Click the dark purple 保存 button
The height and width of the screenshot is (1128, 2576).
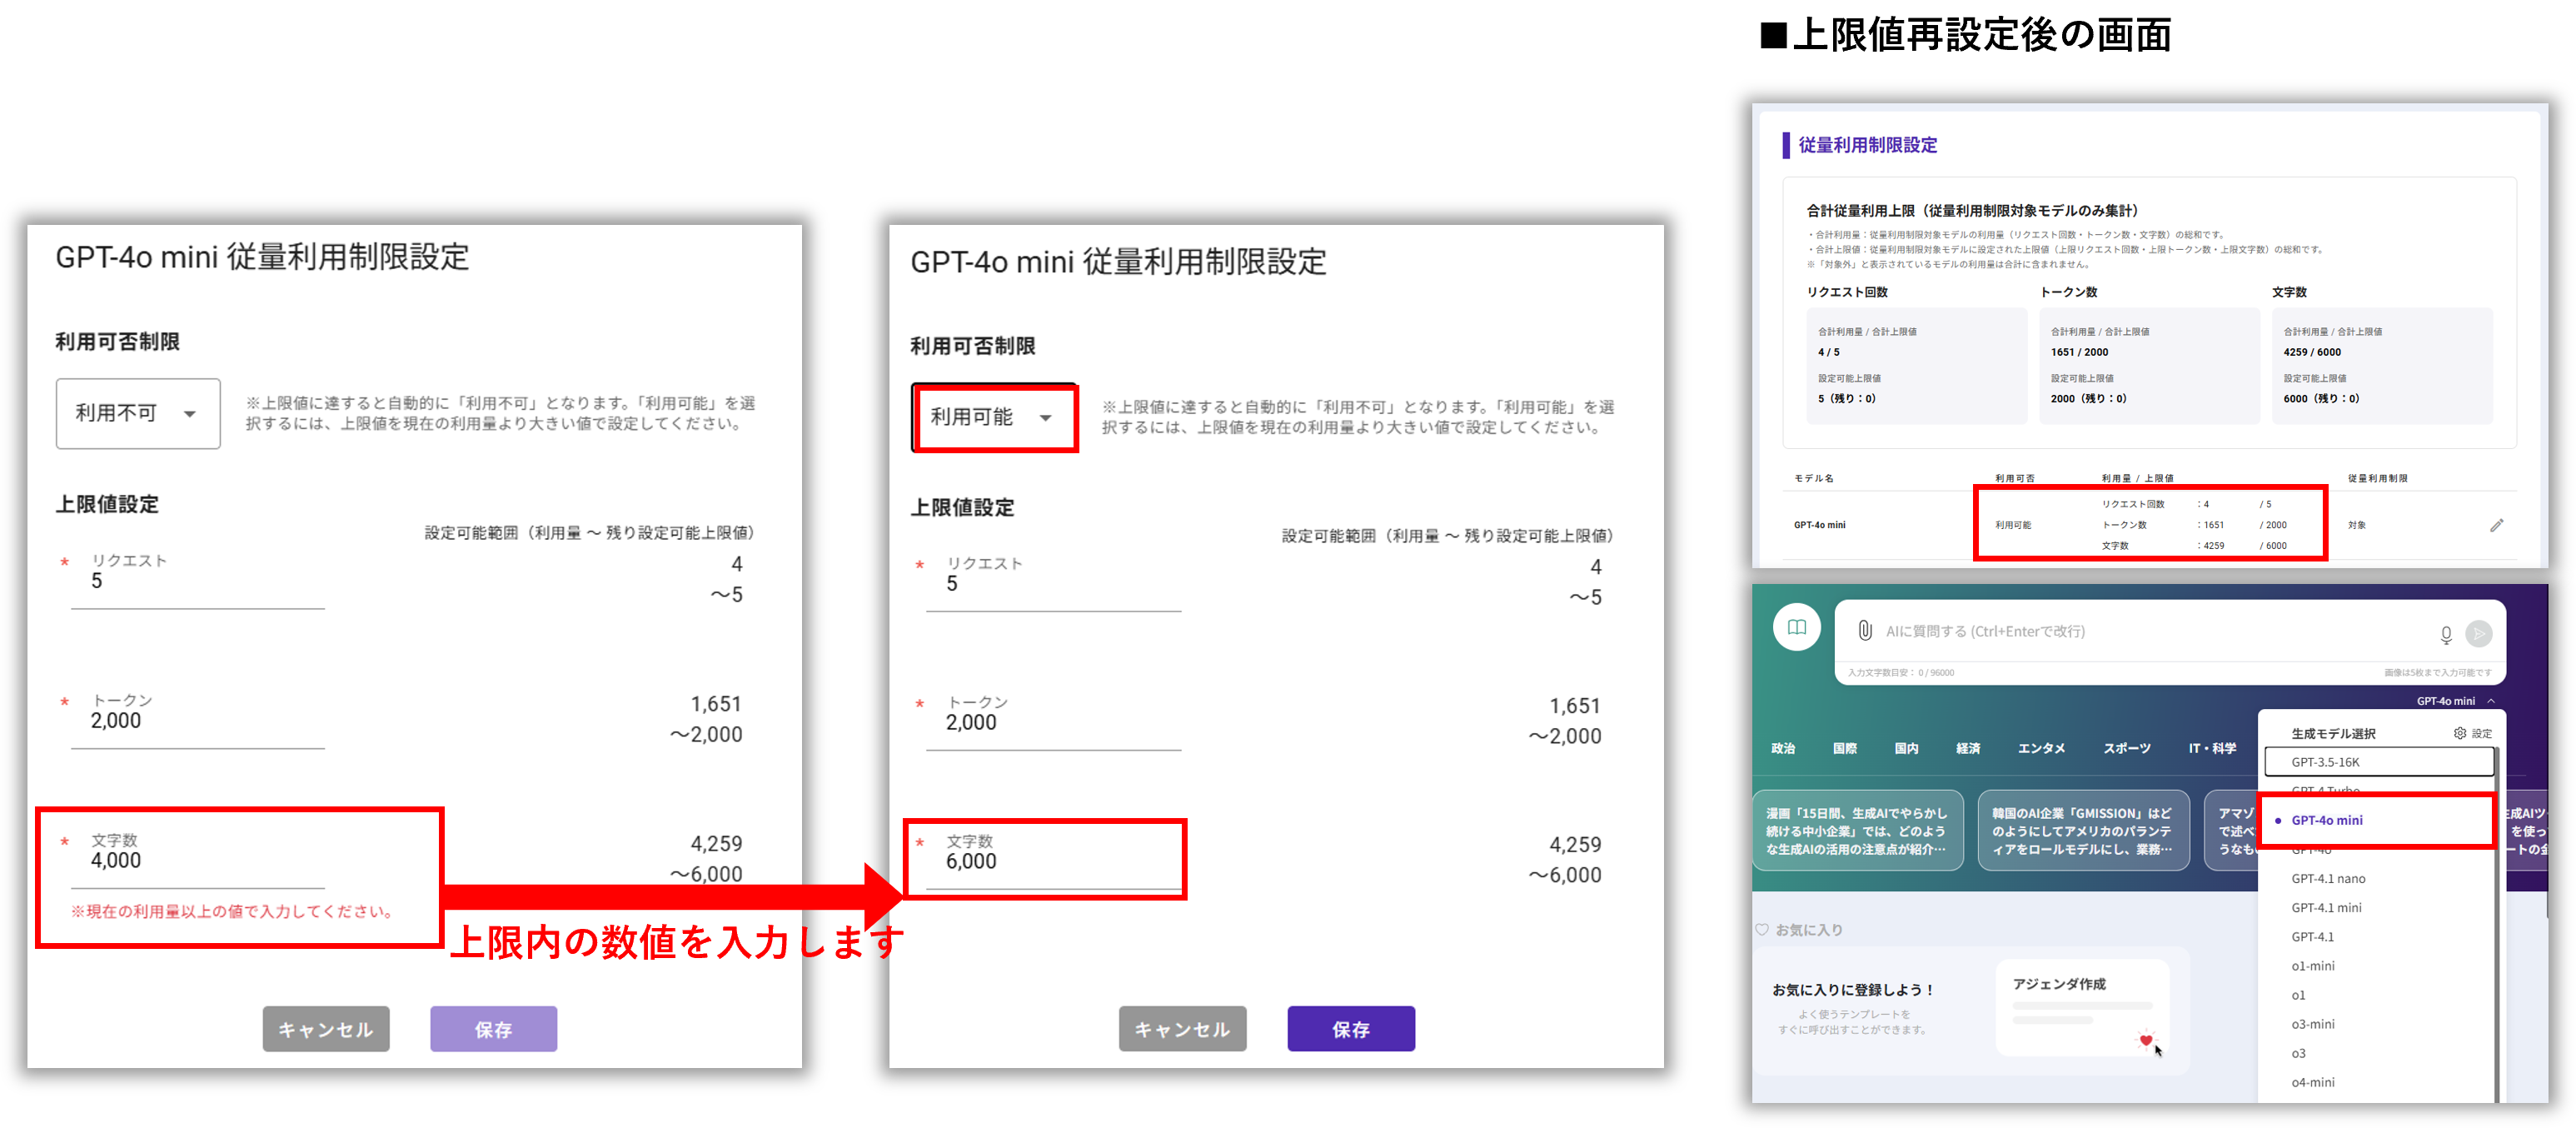point(1350,1029)
